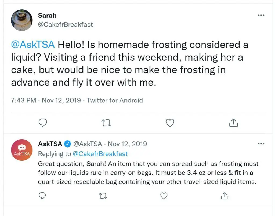Open Sarah's display name profile link

[47, 16]
